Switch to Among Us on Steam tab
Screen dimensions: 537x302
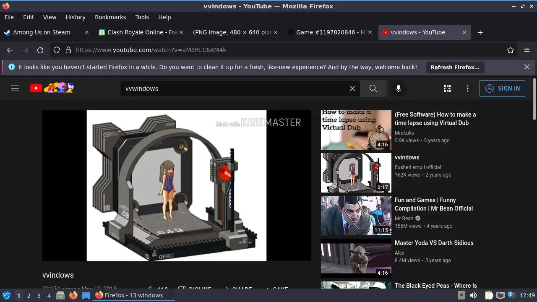[47, 32]
